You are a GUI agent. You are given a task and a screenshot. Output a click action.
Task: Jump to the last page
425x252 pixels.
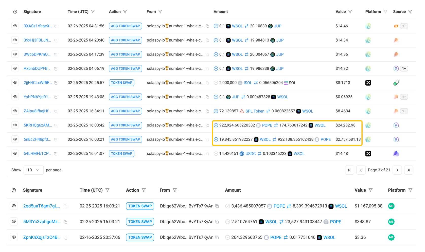tap(409, 170)
